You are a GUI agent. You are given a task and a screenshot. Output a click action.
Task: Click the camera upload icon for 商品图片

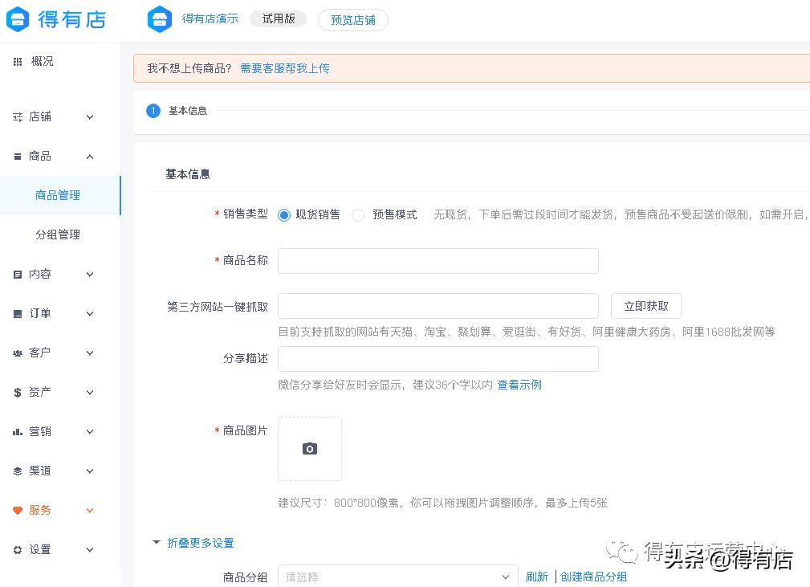click(x=309, y=449)
